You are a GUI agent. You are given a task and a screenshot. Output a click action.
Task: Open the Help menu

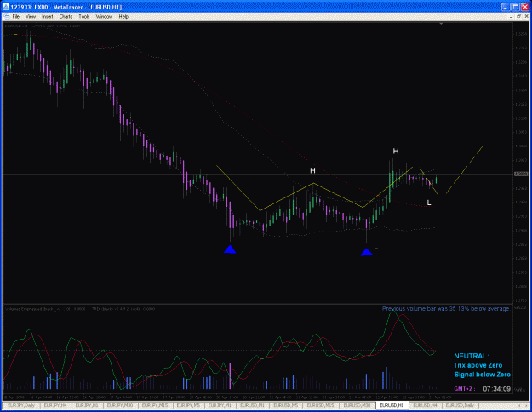point(123,17)
